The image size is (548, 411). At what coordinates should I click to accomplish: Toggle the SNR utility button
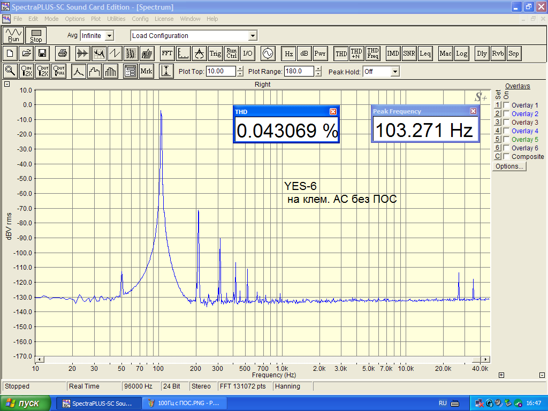point(409,53)
